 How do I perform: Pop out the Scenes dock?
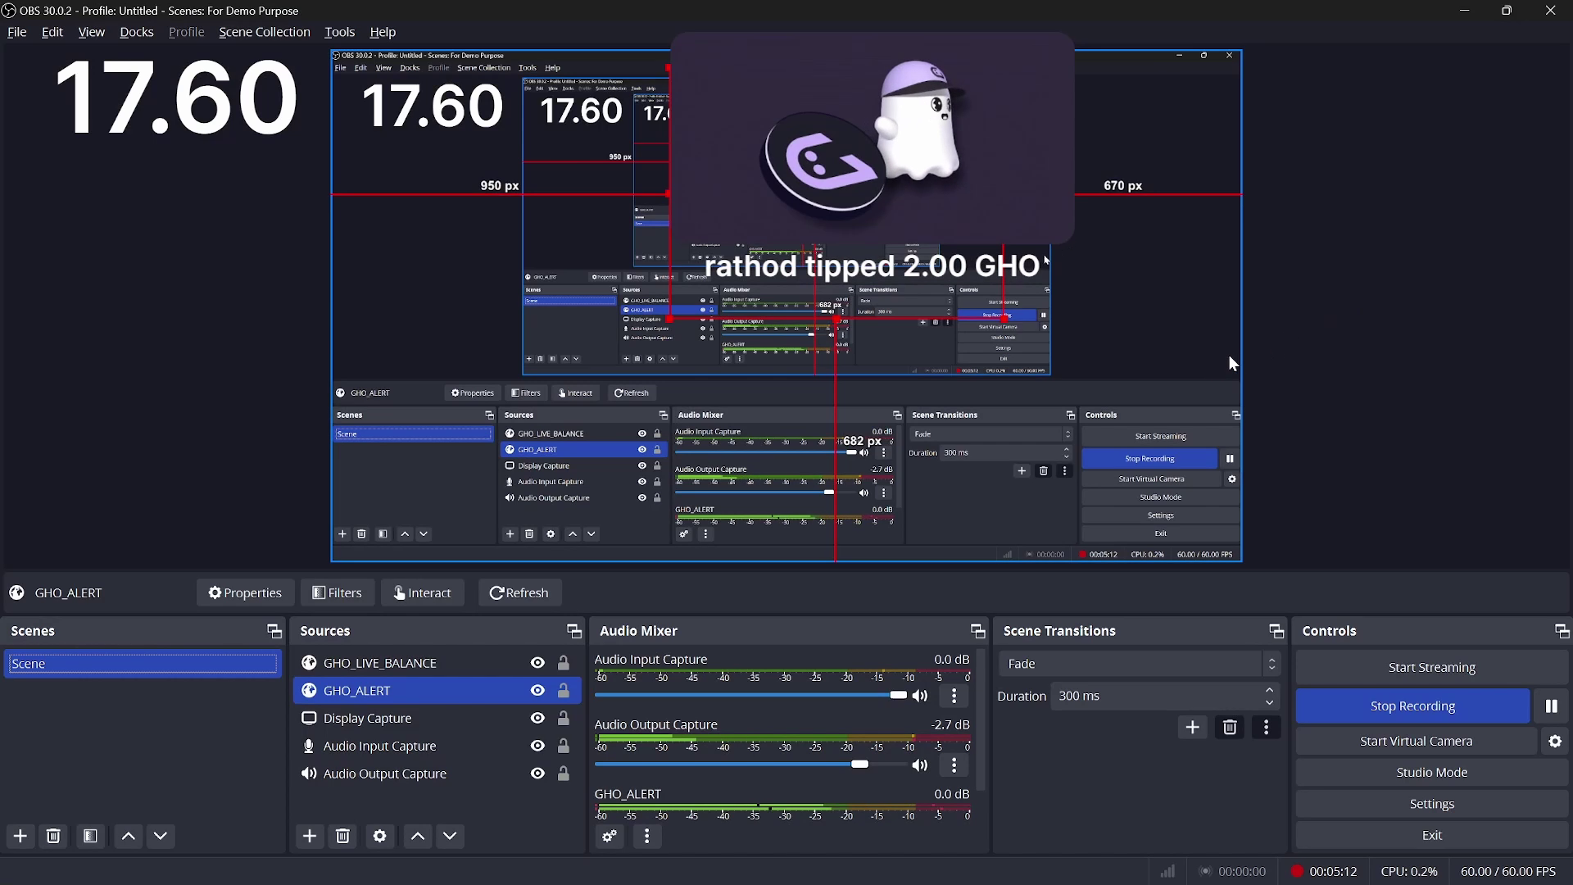(x=274, y=631)
